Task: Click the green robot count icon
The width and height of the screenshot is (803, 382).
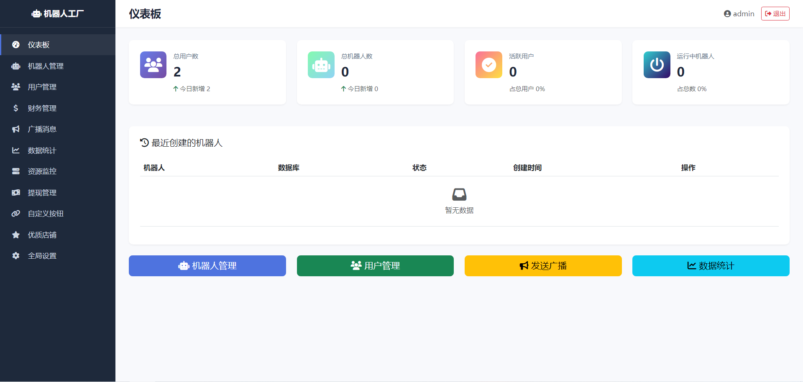Action: click(321, 65)
